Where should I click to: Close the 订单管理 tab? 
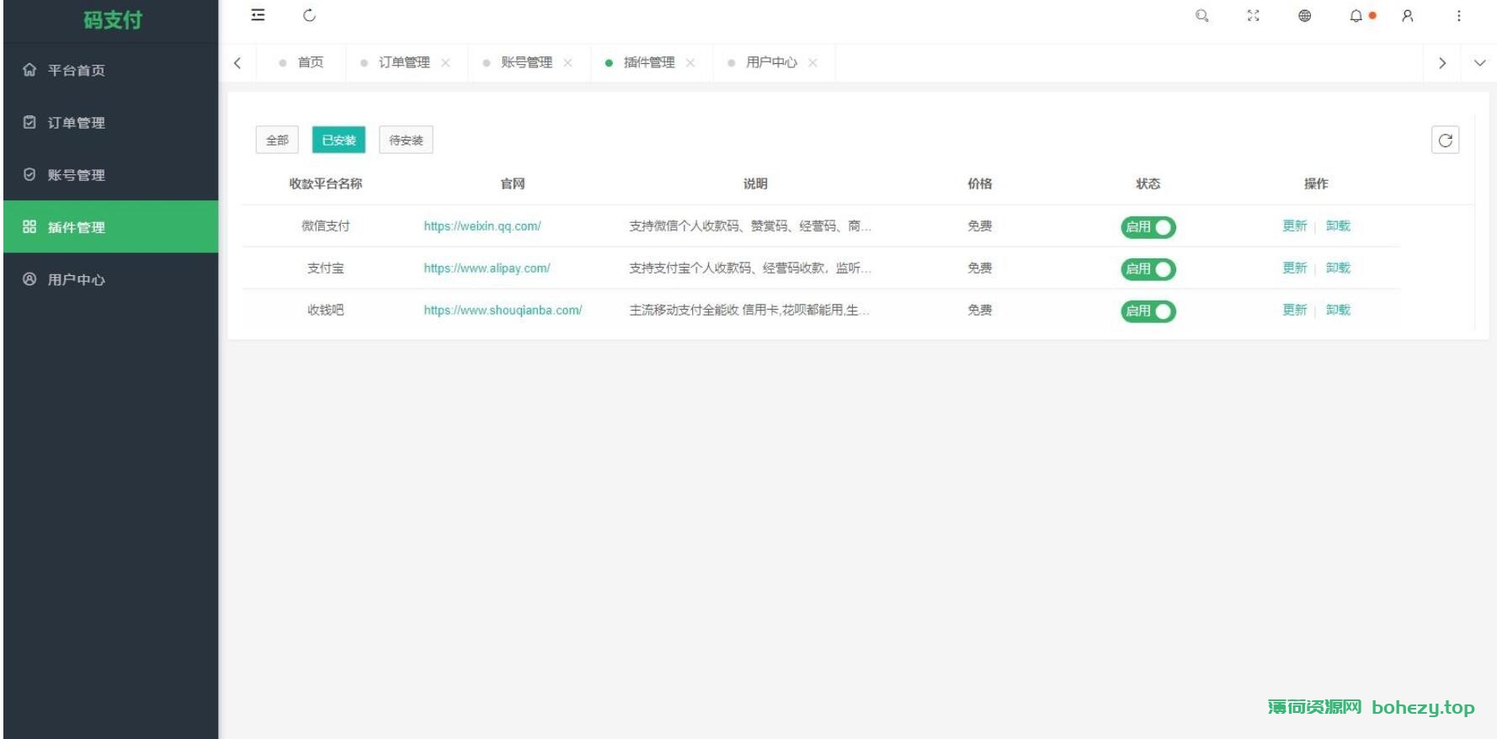tap(445, 62)
